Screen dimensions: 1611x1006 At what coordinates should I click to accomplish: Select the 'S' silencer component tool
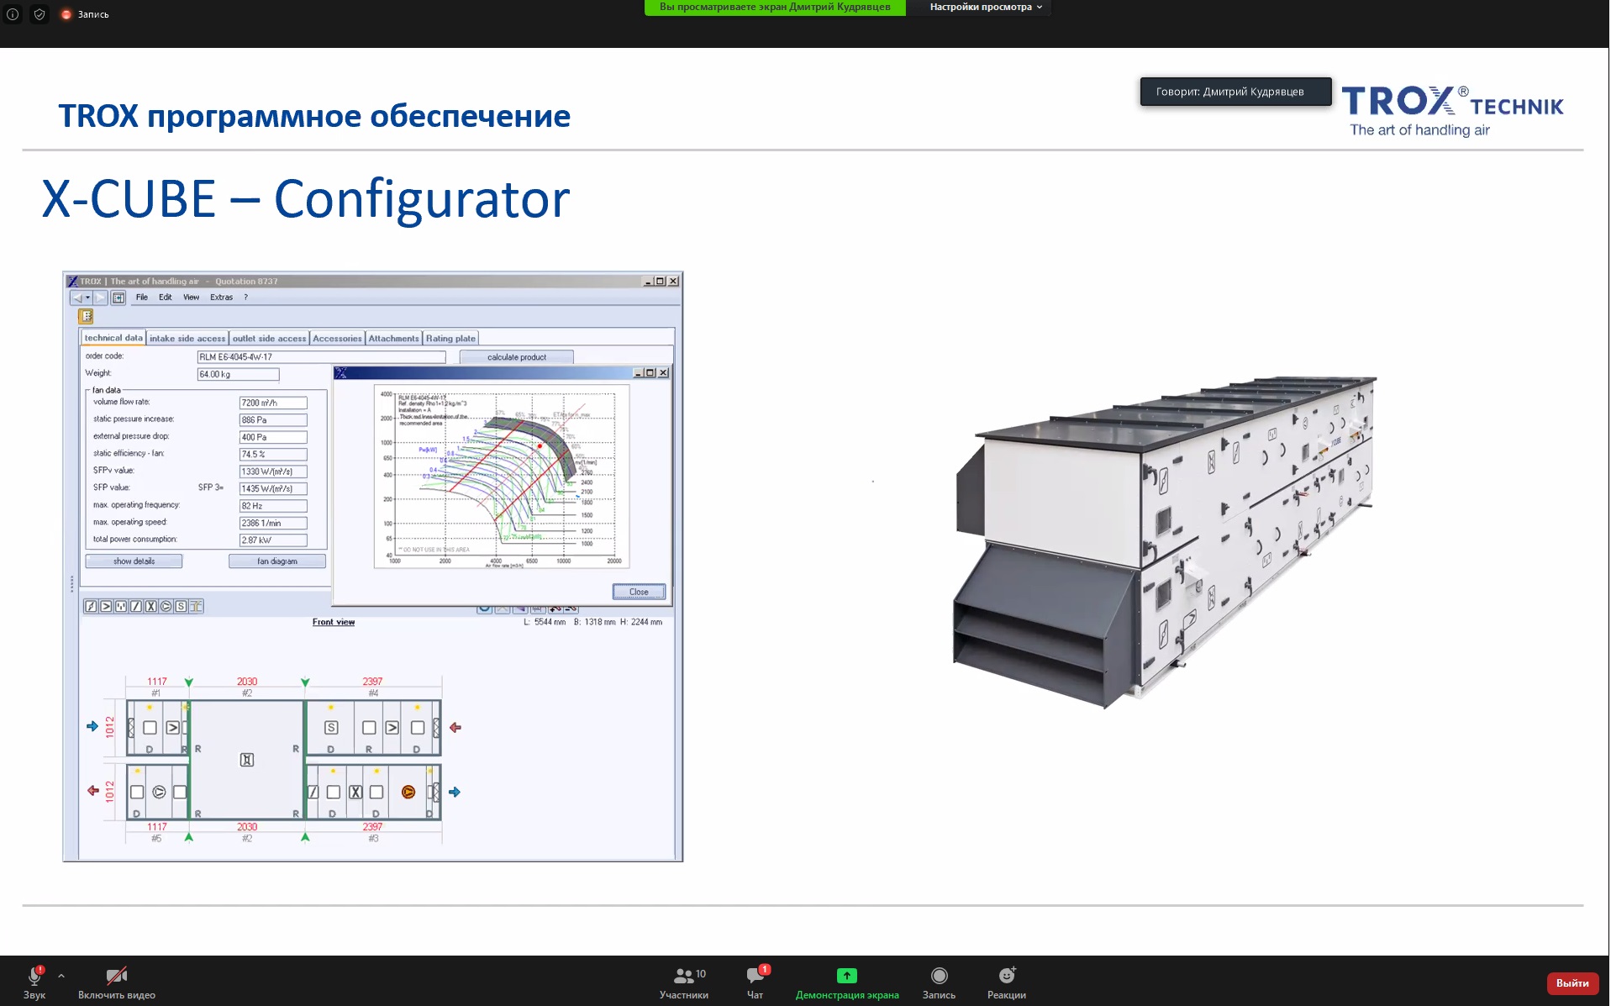[181, 606]
